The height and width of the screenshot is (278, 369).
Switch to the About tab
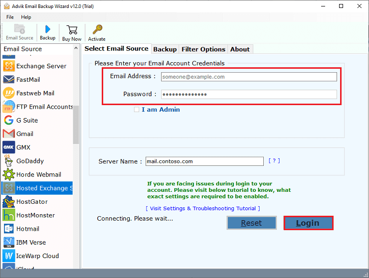(x=240, y=49)
